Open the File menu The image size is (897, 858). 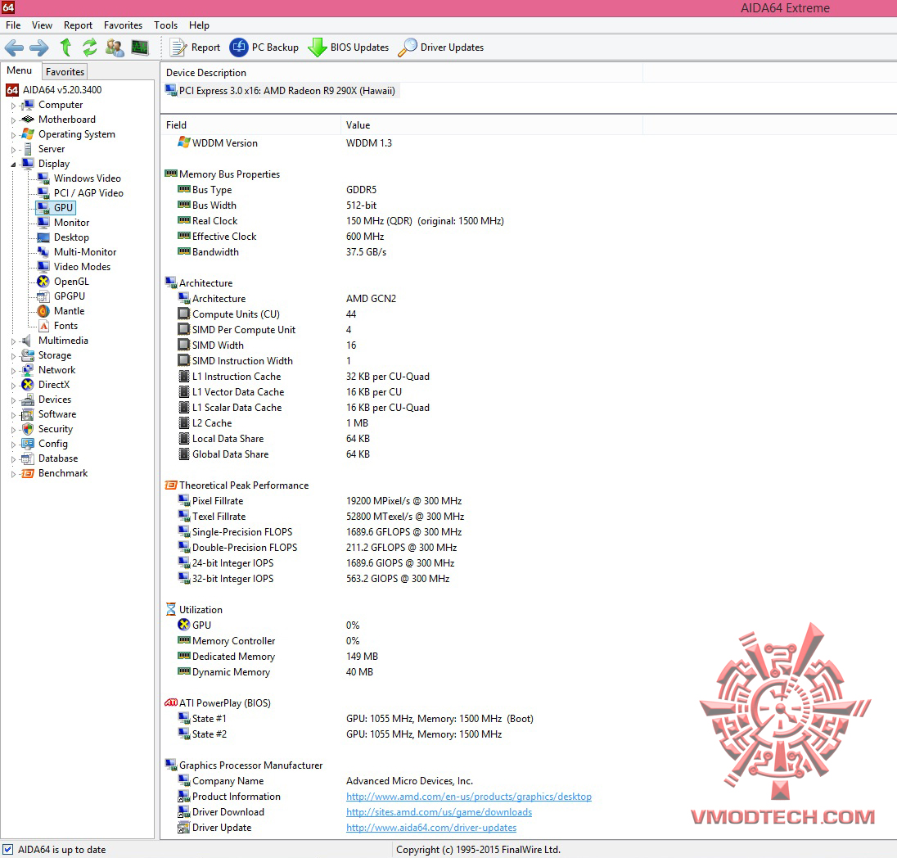(13, 25)
